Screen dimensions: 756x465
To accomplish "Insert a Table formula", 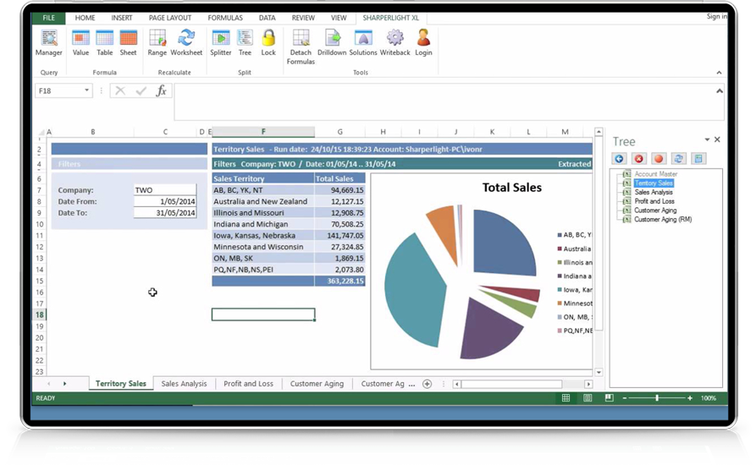I will coord(104,43).
